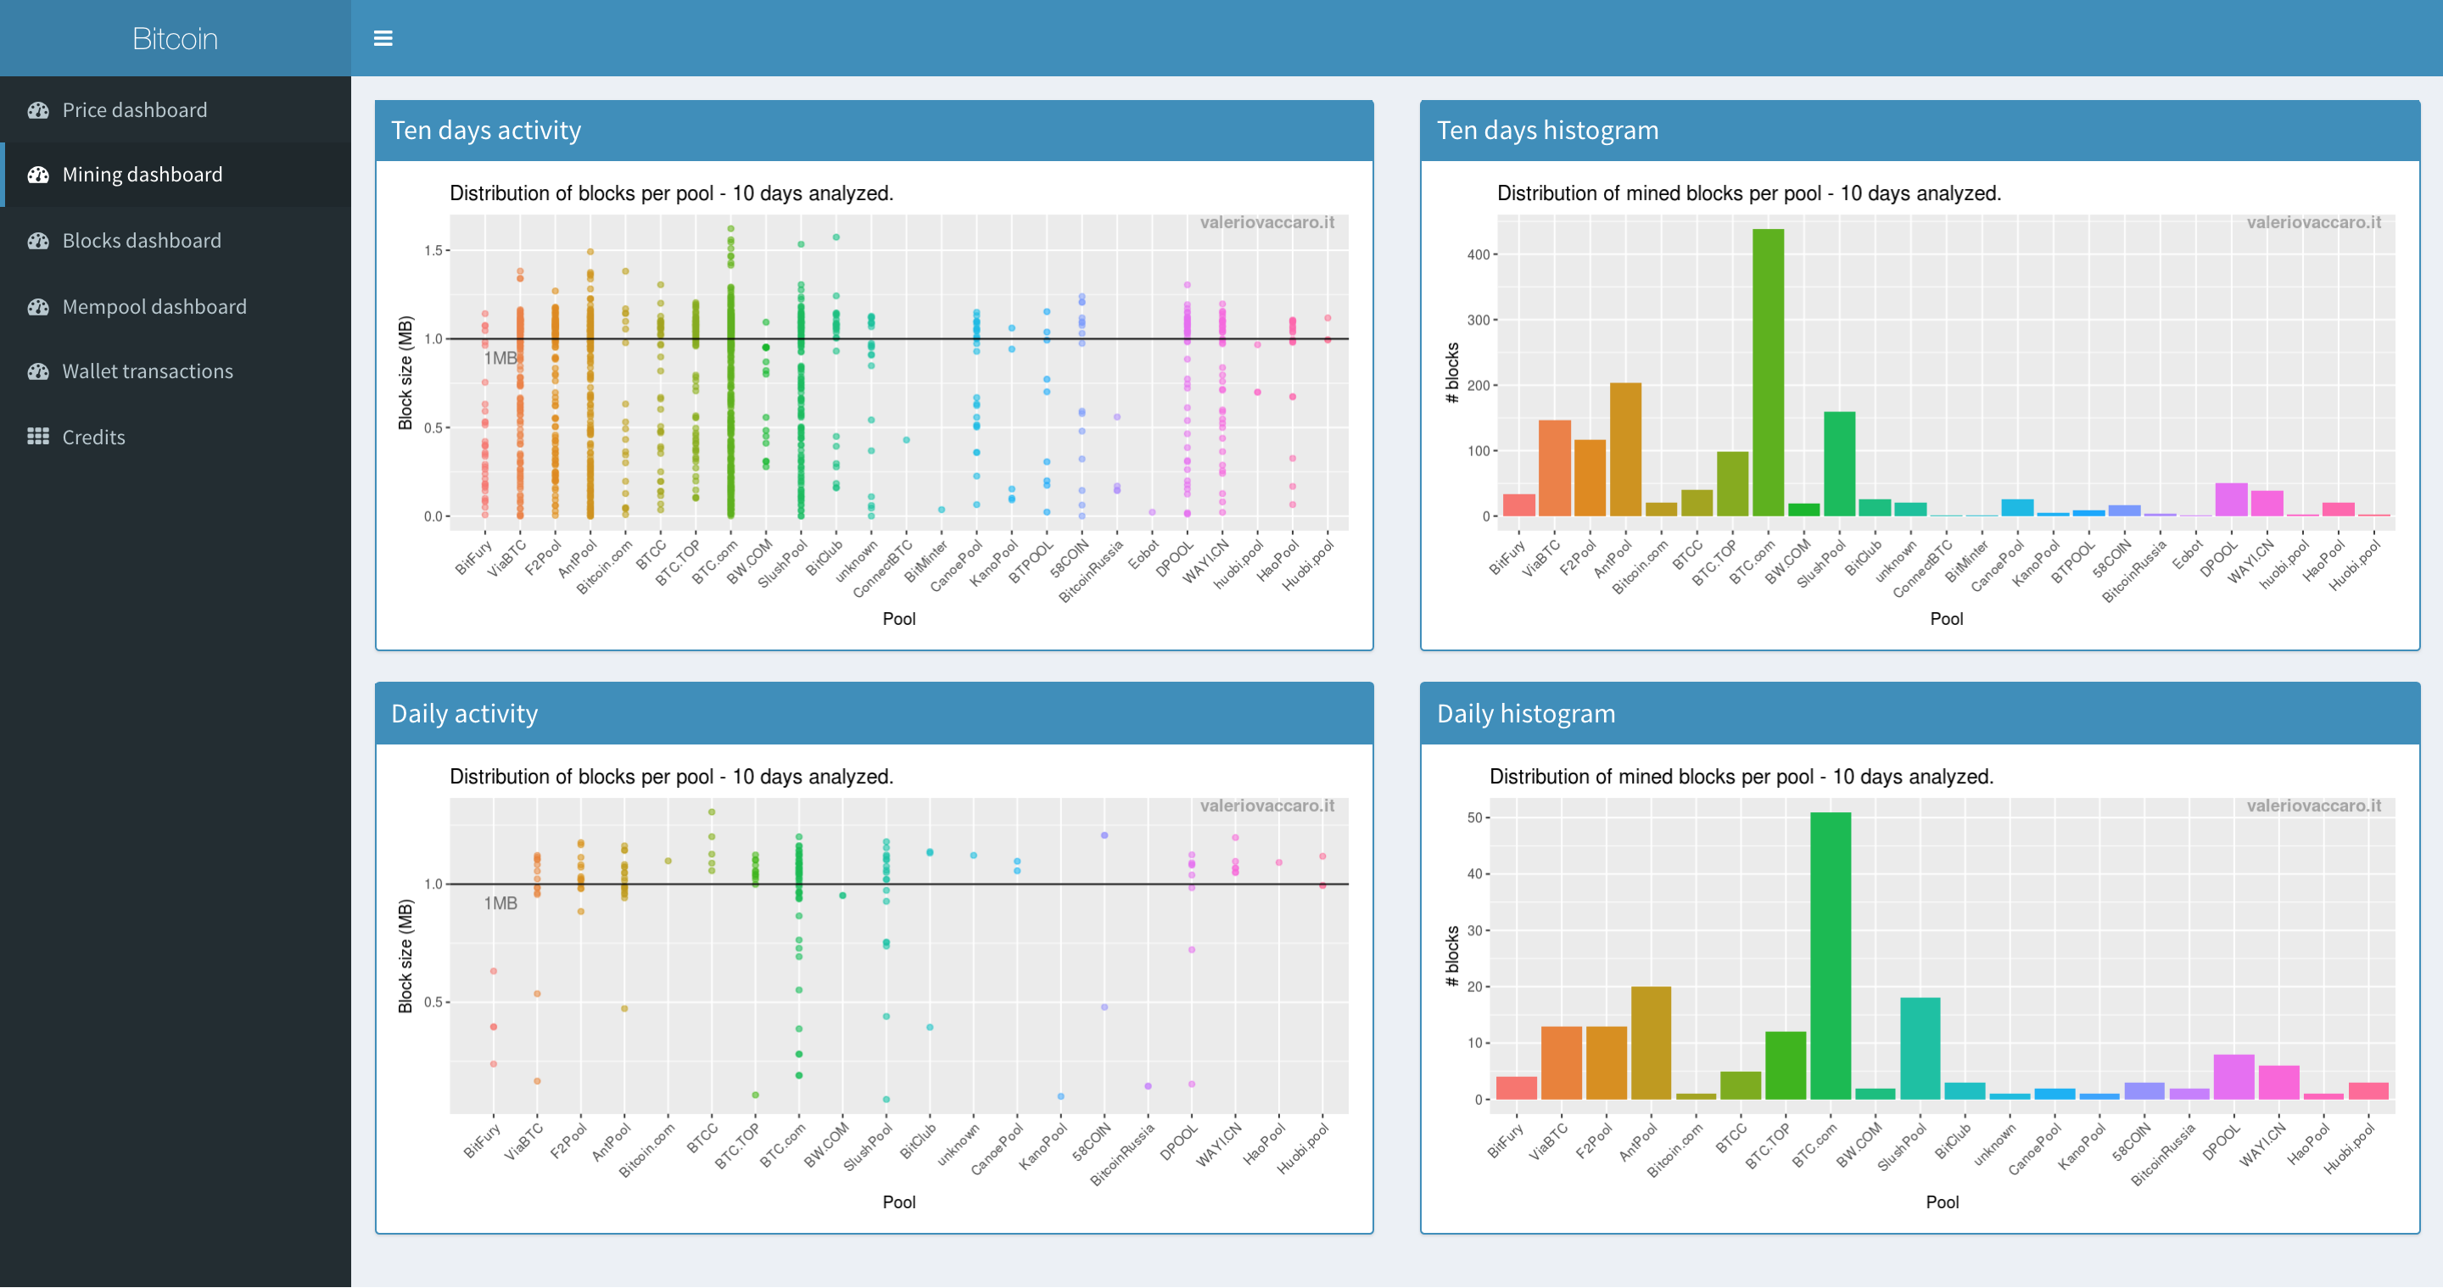Click the Ten days histogram panel header
This screenshot has height=1288, width=2443.
tap(1546, 130)
